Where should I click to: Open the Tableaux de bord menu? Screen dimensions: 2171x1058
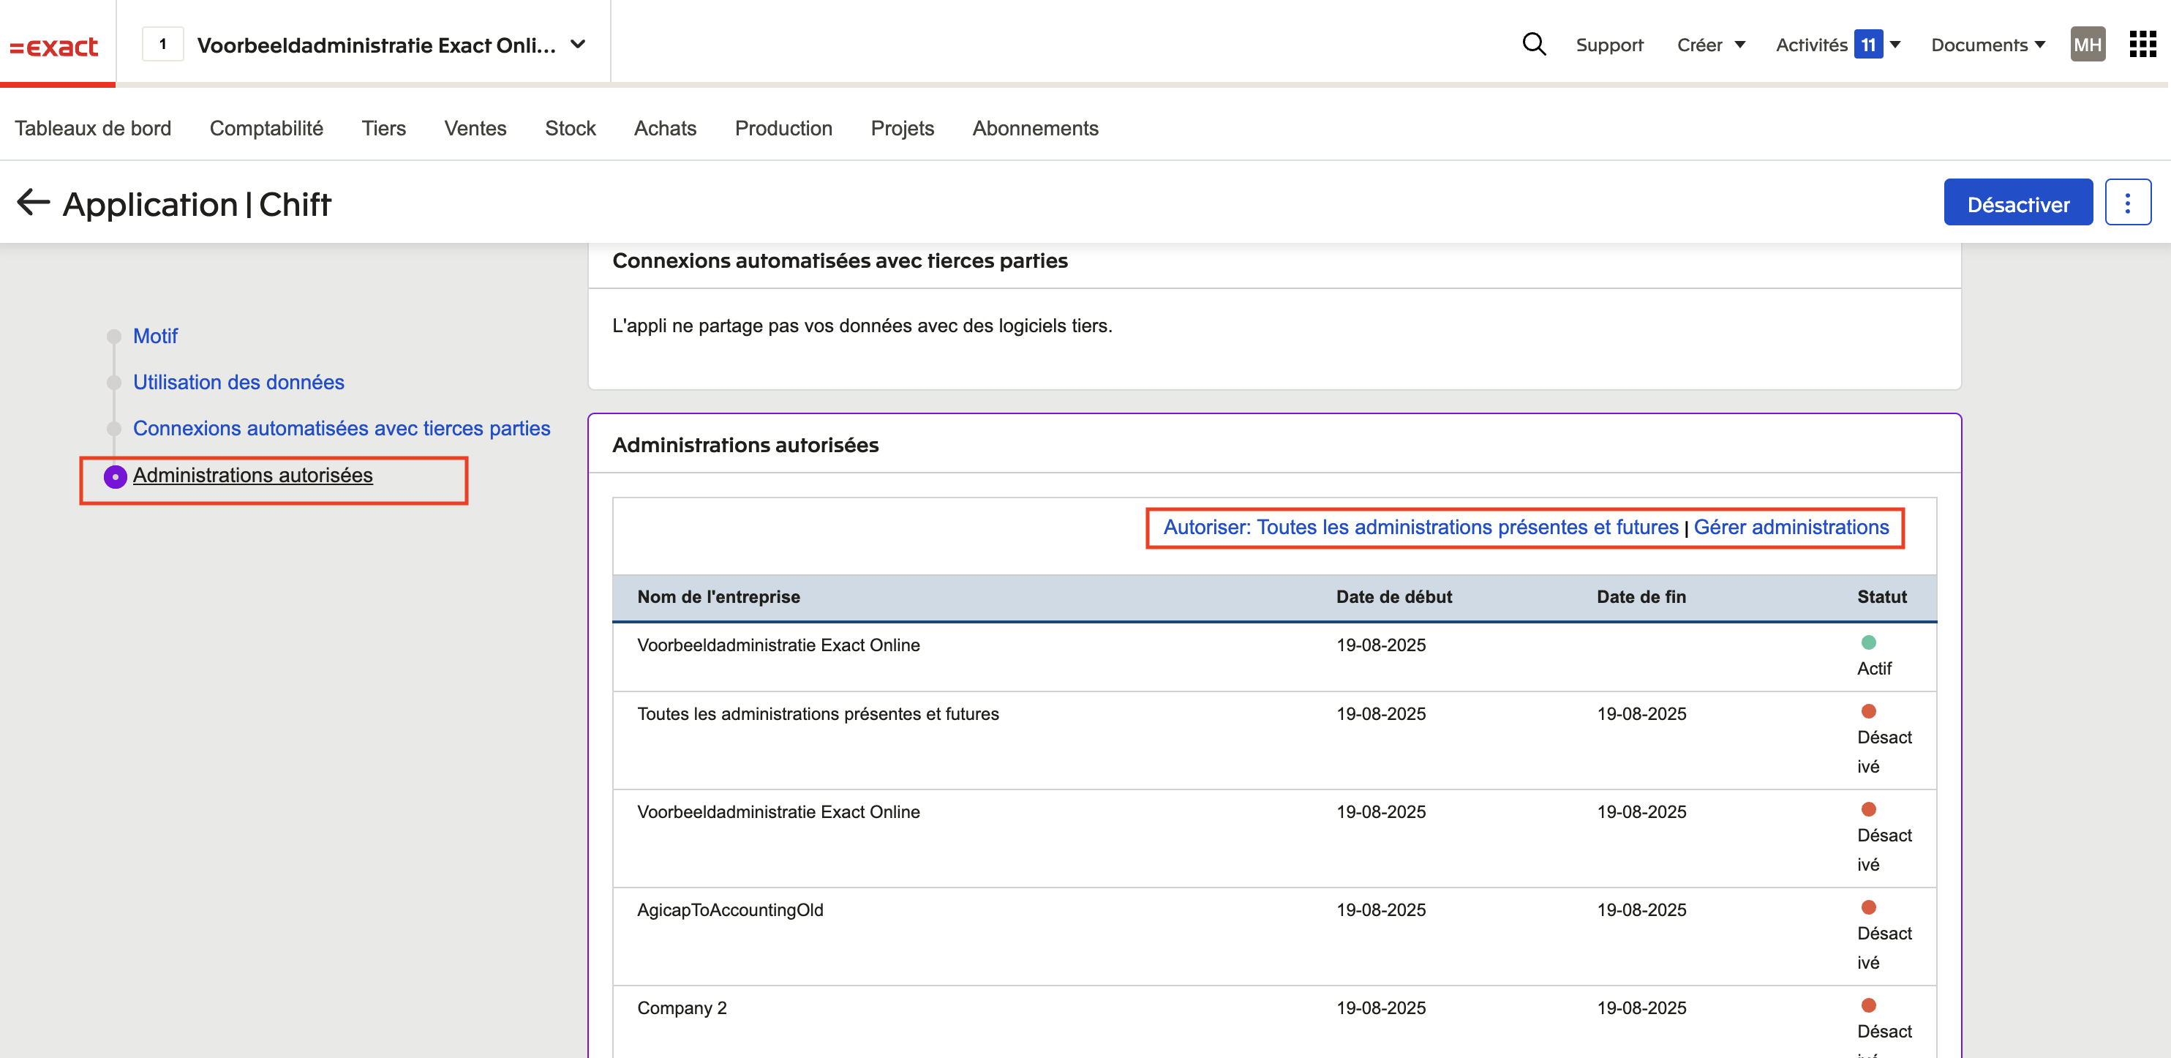pos(93,128)
